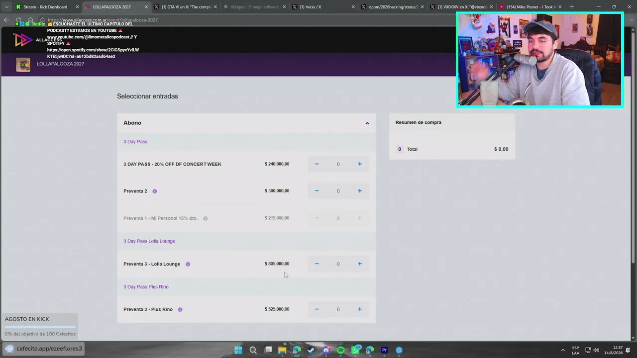Decrease quantity for 3 DAY PASS 20% OFF
The image size is (637, 358).
[x=317, y=164]
